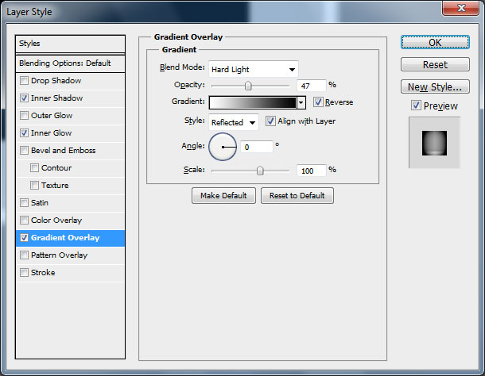This screenshot has height=376, width=485.
Task: Click the Angle dial control
Action: click(x=223, y=147)
